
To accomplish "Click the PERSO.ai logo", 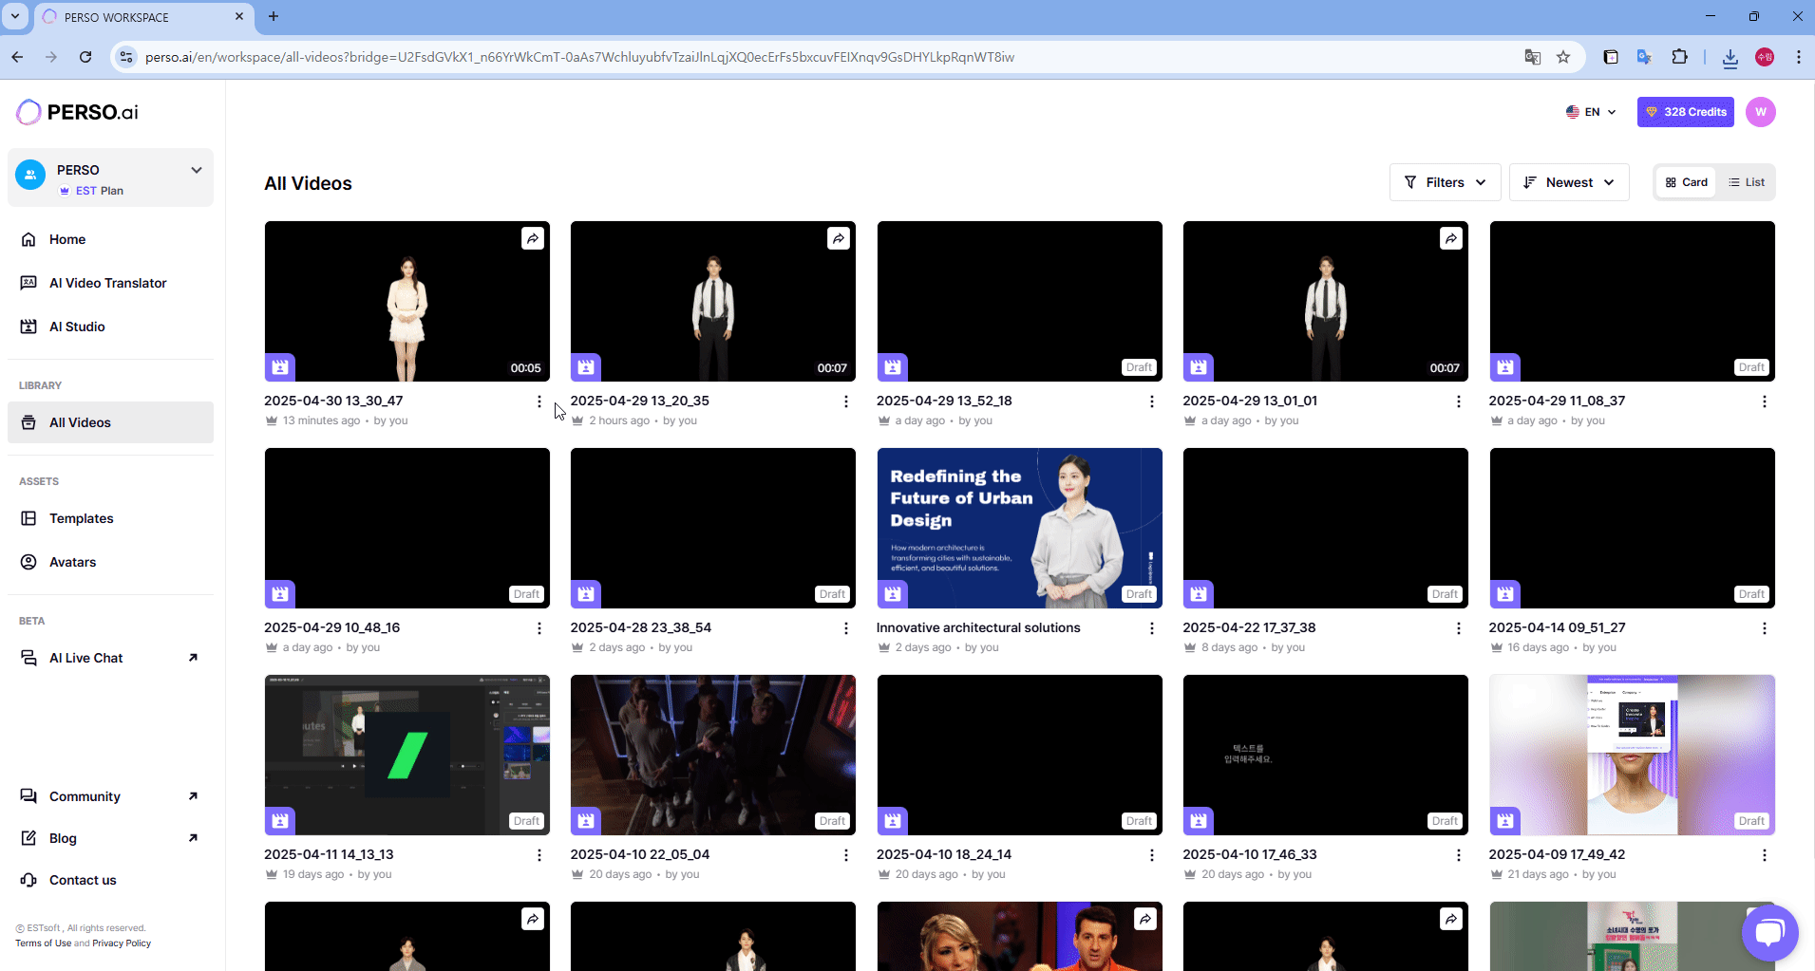I will pos(77,112).
